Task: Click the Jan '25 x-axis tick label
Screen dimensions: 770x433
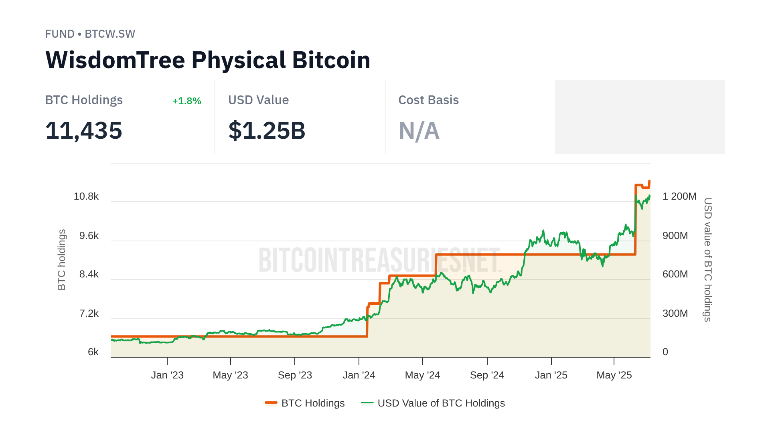Action: click(551, 375)
